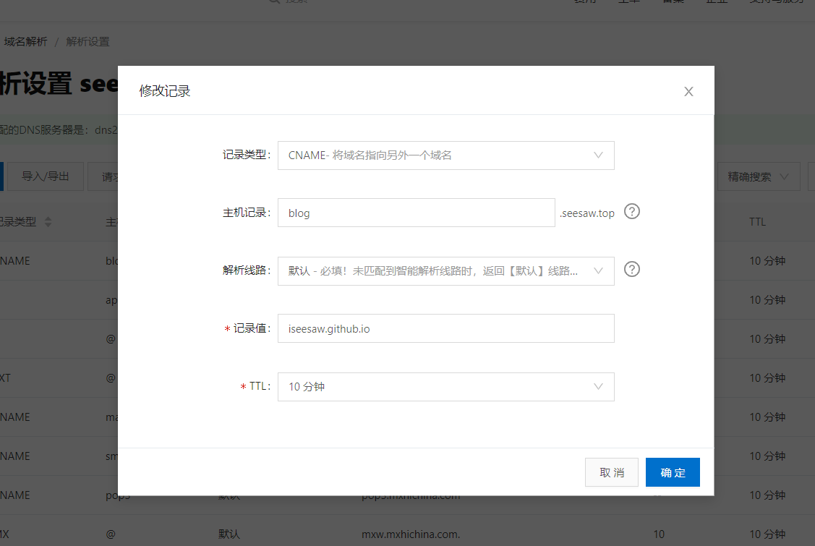Select 企业 in the top navigation
The height and width of the screenshot is (546, 815).
click(x=717, y=2)
